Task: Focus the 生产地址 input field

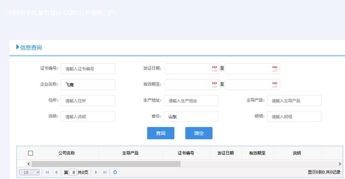Action: 191,101
